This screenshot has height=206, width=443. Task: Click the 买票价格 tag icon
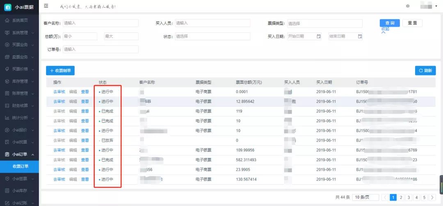coord(7,69)
